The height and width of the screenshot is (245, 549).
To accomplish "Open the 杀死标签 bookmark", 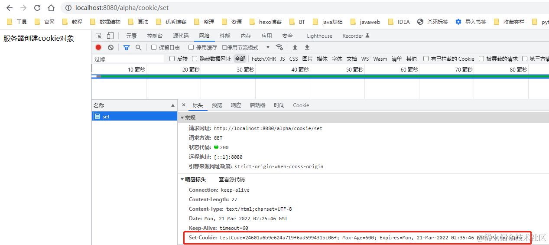I will (433, 22).
